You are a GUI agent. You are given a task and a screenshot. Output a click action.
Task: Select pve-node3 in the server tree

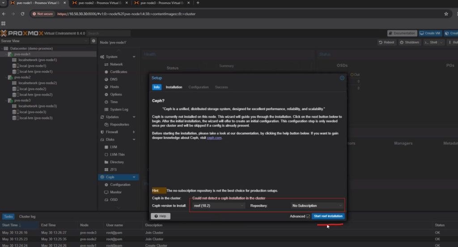[22, 100]
